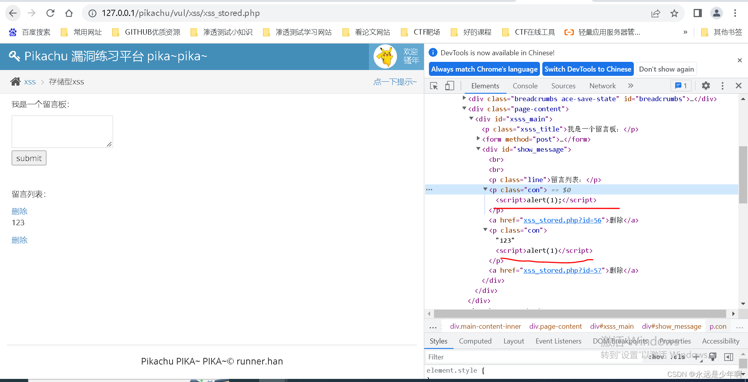Open the Computed styles tab
Image resolution: width=748 pixels, height=382 pixels.
[x=475, y=341]
